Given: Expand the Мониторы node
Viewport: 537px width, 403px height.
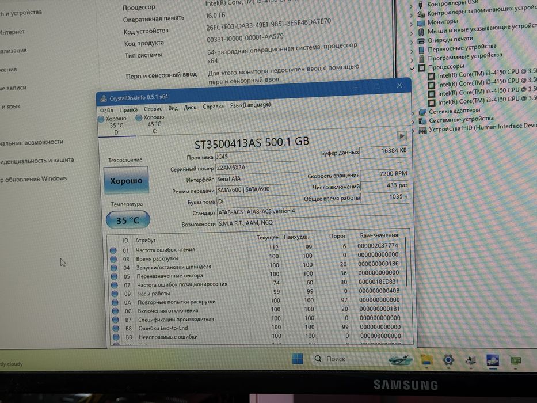Looking at the screenshot, I should click(x=412, y=24).
